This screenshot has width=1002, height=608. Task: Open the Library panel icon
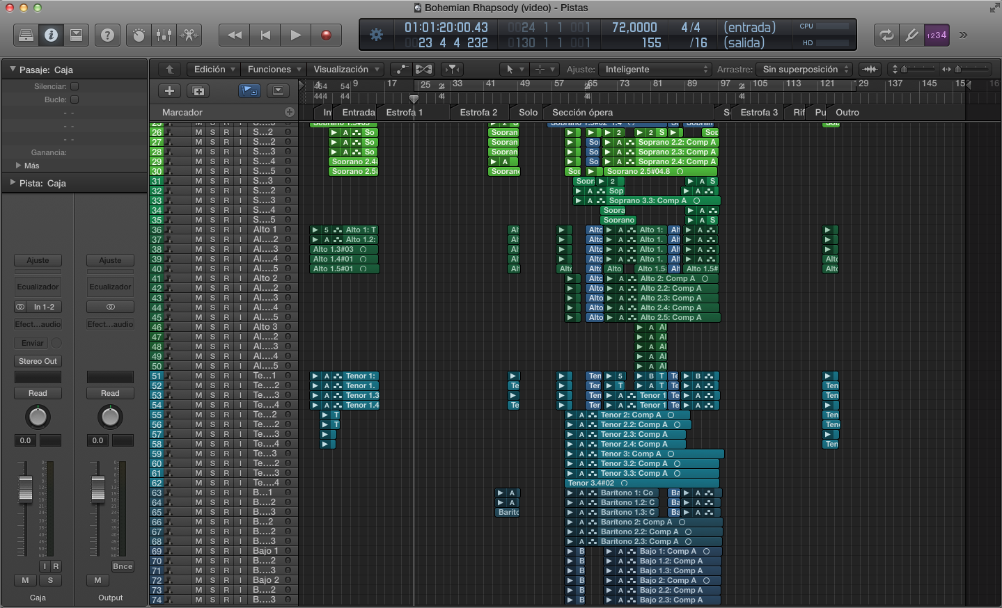[x=26, y=35]
